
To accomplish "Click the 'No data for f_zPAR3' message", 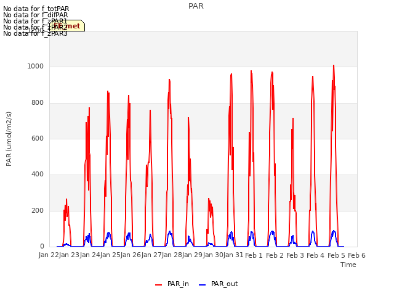I will tap(35, 33).
